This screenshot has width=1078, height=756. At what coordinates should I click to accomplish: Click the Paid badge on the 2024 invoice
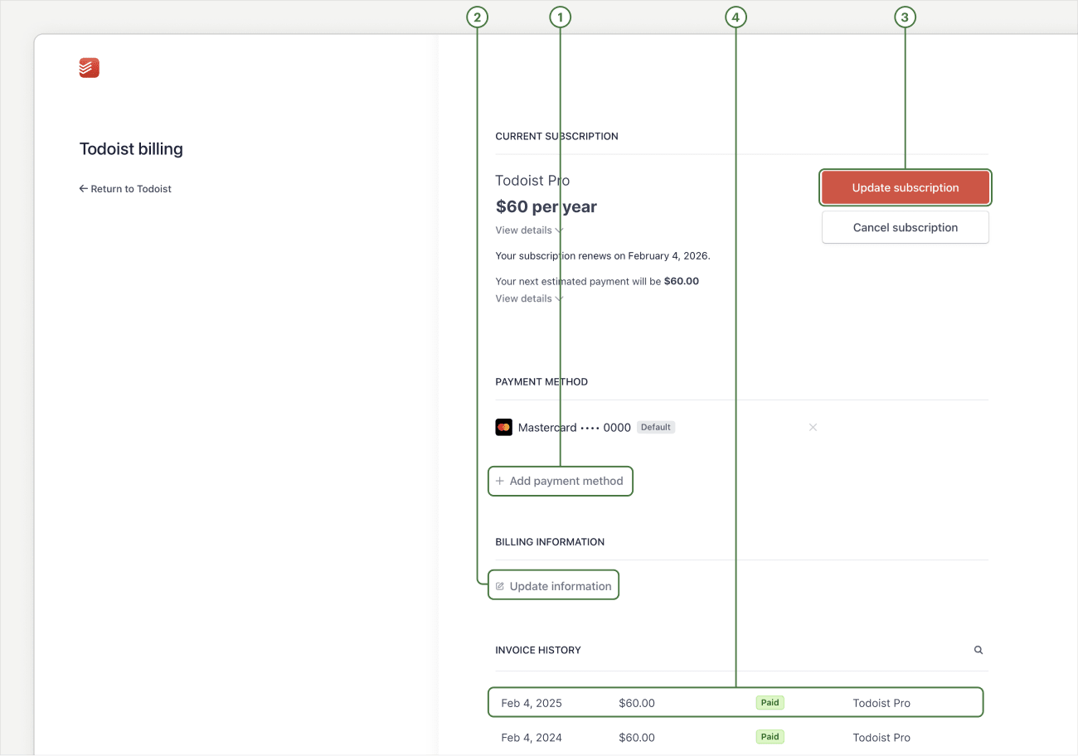tap(770, 736)
